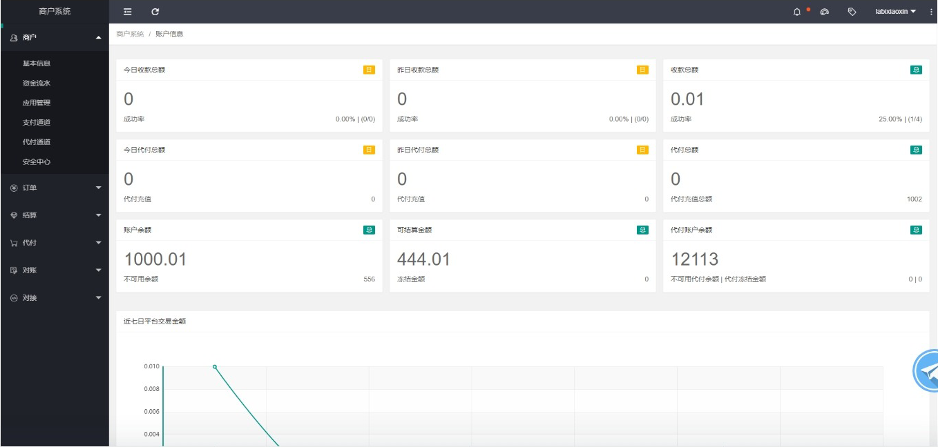Screen dimensions: 938x447
Task: Click the theme palette icon
Action: coord(824,12)
